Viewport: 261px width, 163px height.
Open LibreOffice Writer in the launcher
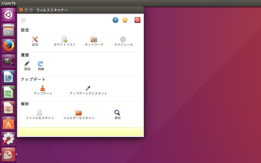click(x=8, y=77)
